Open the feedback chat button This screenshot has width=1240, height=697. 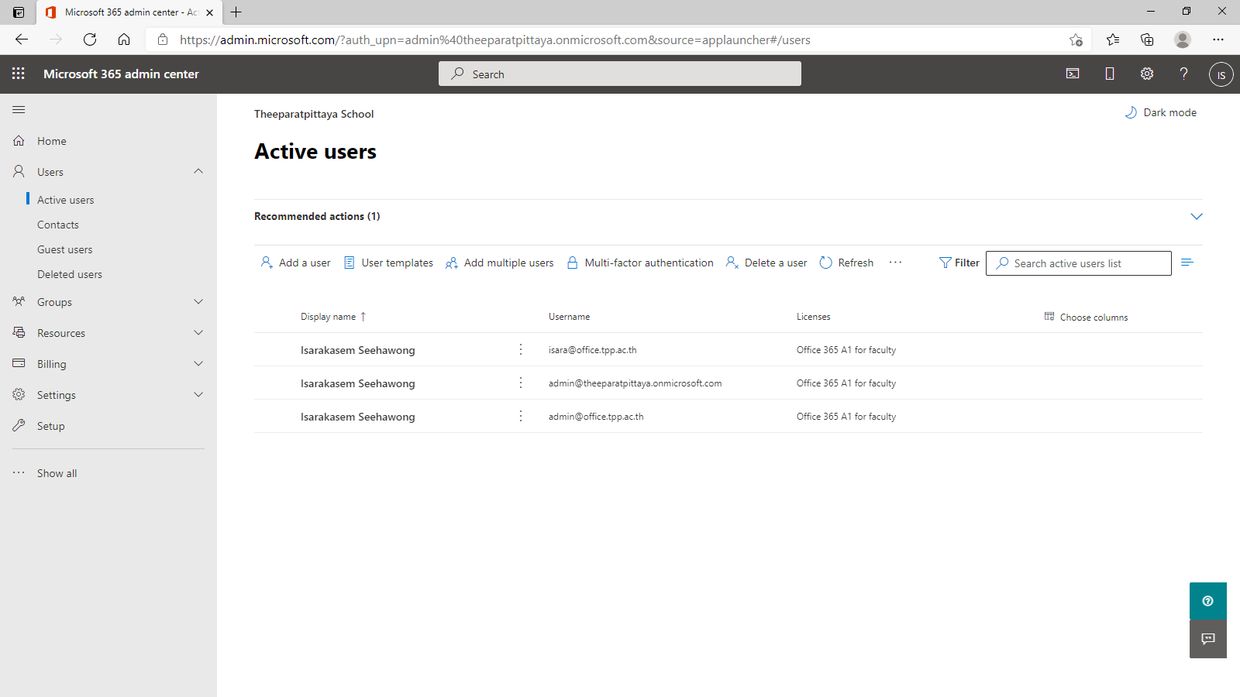pyautogui.click(x=1208, y=639)
